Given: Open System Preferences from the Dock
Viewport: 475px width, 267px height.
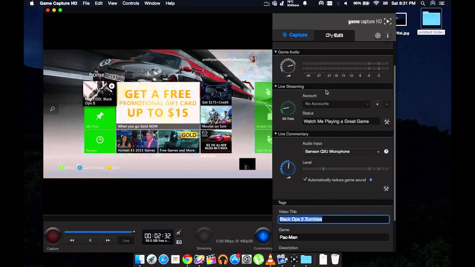Looking at the screenshot, I should [x=247, y=259].
